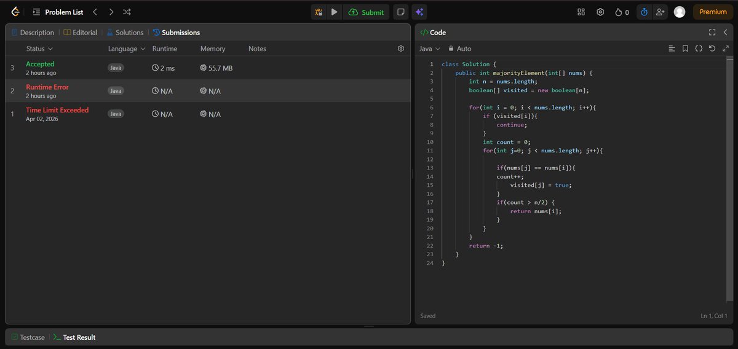This screenshot has height=349, width=738.
Task: Expand the Status column filter
Action: click(39, 49)
